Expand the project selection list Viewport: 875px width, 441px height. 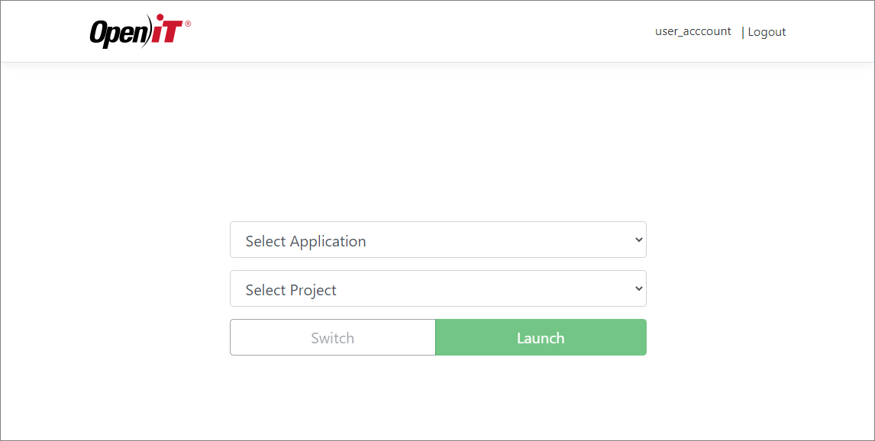438,288
